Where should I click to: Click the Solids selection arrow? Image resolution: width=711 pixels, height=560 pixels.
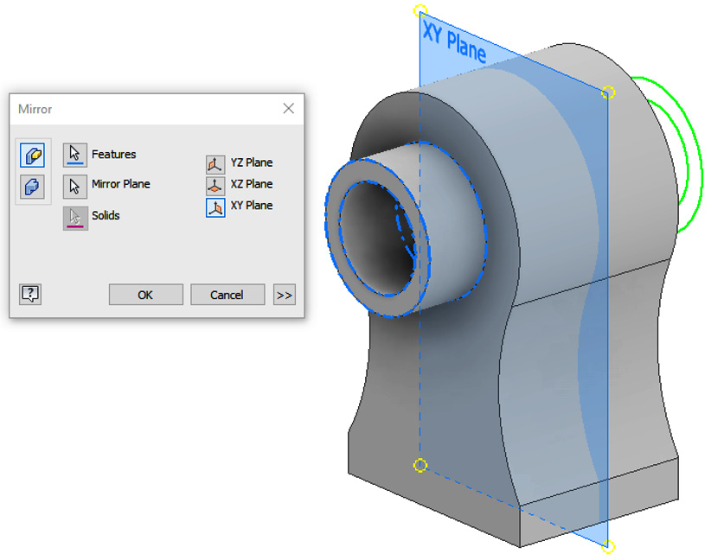[75, 218]
